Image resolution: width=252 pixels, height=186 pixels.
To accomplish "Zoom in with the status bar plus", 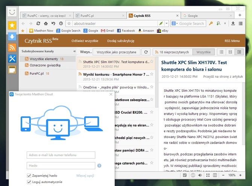I will [x=240, y=175].
